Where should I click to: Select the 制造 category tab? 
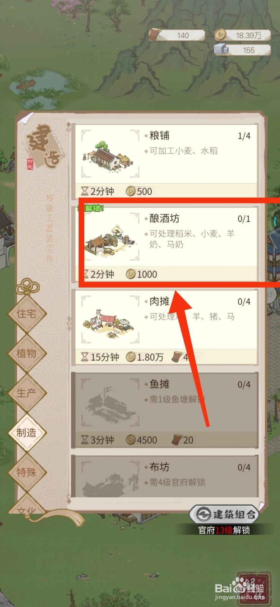coord(27,432)
